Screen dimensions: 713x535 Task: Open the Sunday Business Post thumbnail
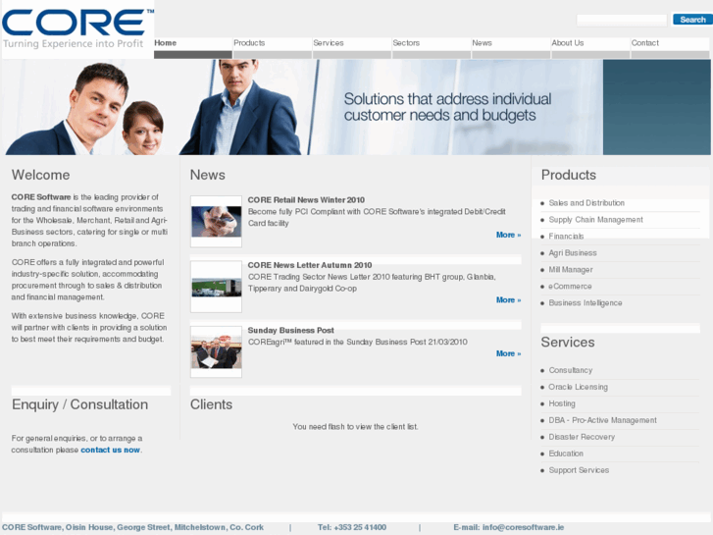216,352
